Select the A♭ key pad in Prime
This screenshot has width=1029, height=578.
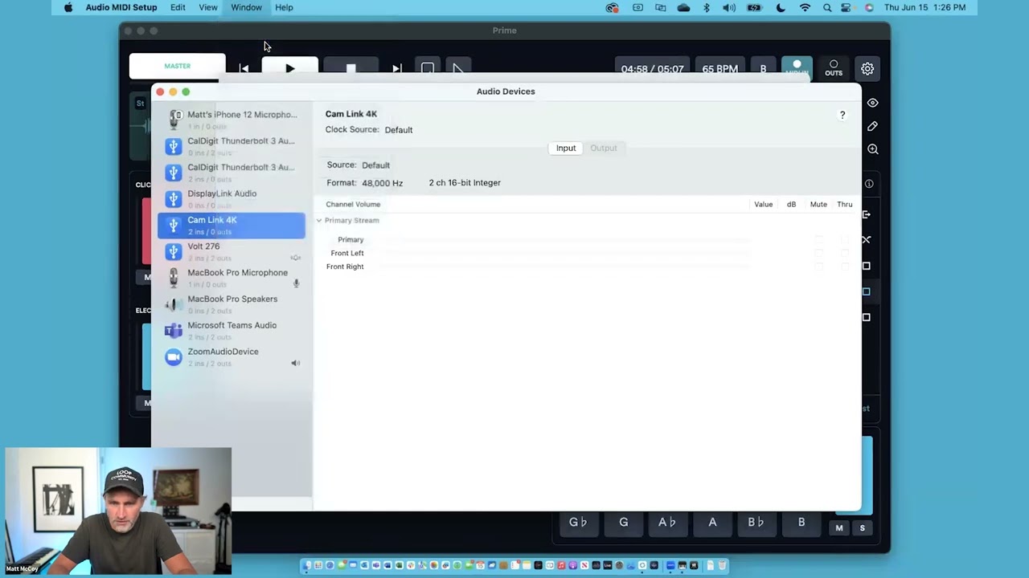pos(667,522)
